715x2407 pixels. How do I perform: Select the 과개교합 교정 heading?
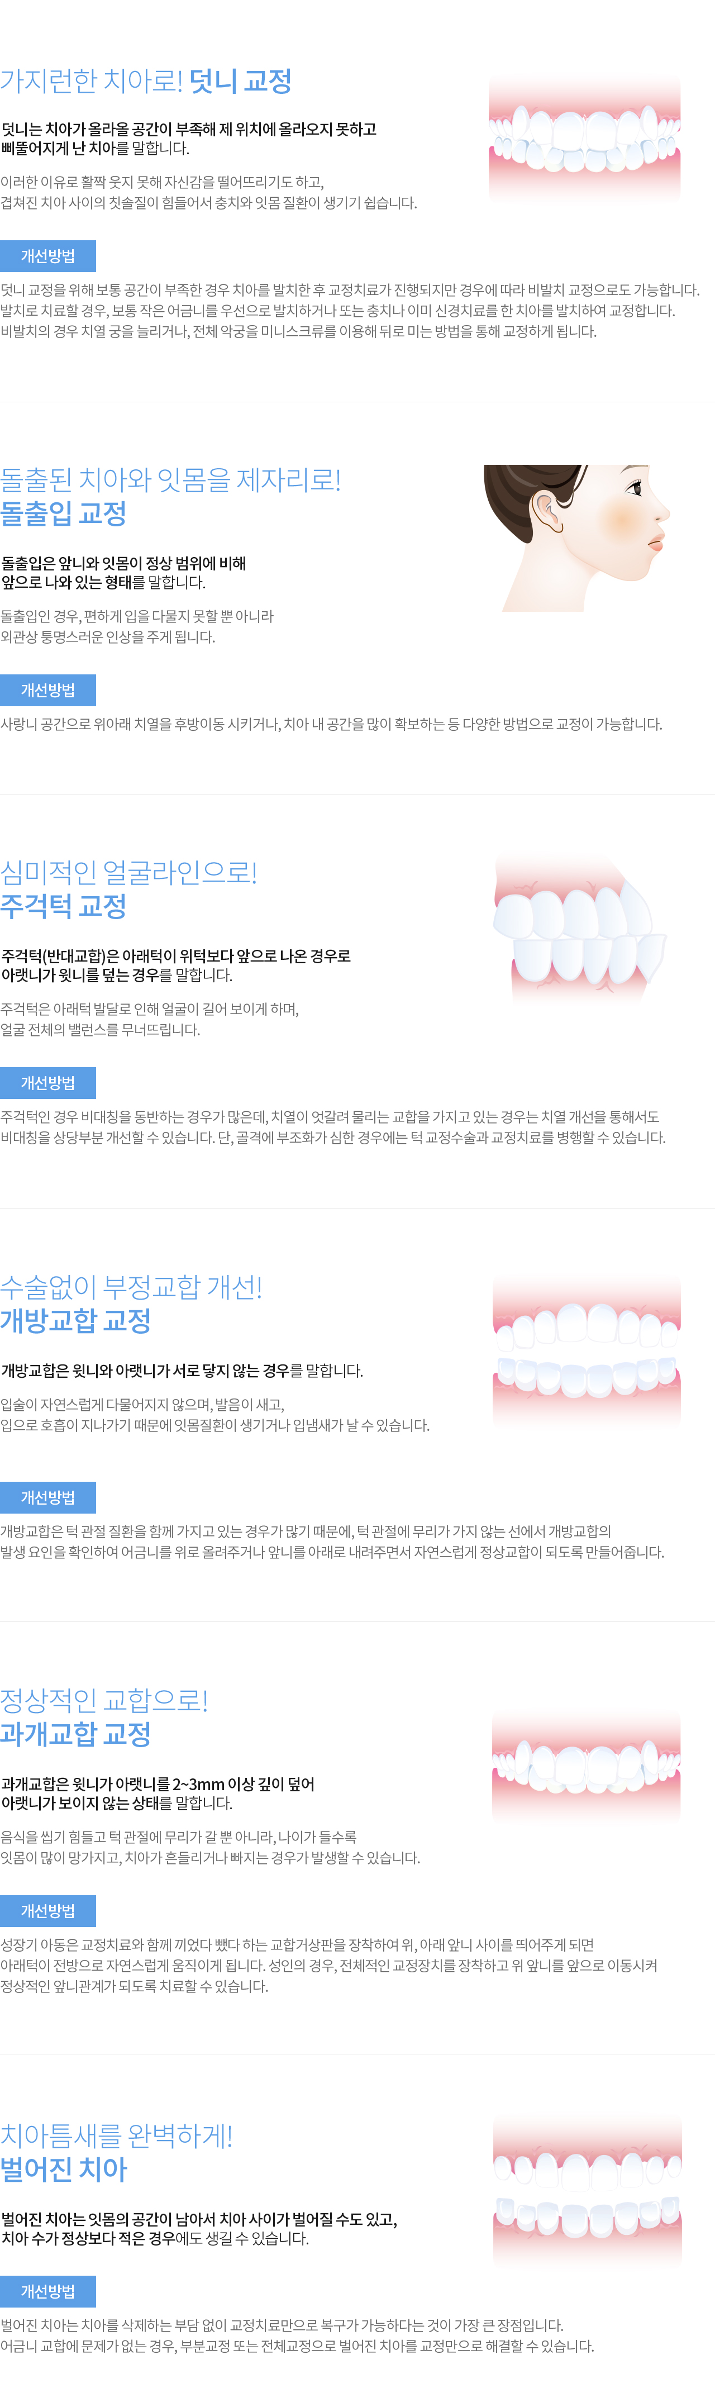76,1734
